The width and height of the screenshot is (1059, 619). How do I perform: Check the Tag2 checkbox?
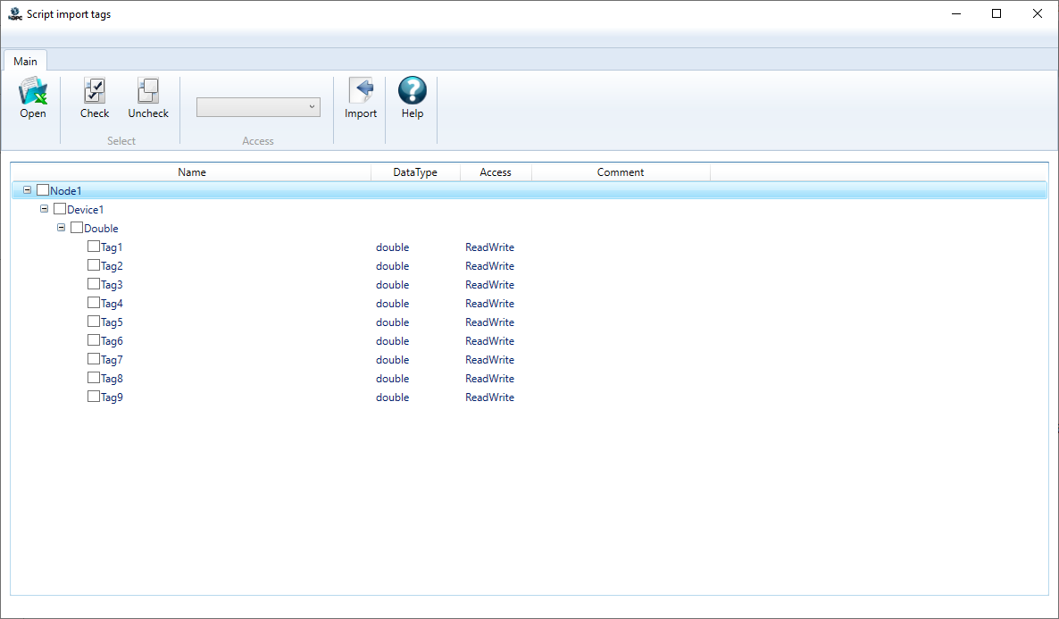point(93,265)
